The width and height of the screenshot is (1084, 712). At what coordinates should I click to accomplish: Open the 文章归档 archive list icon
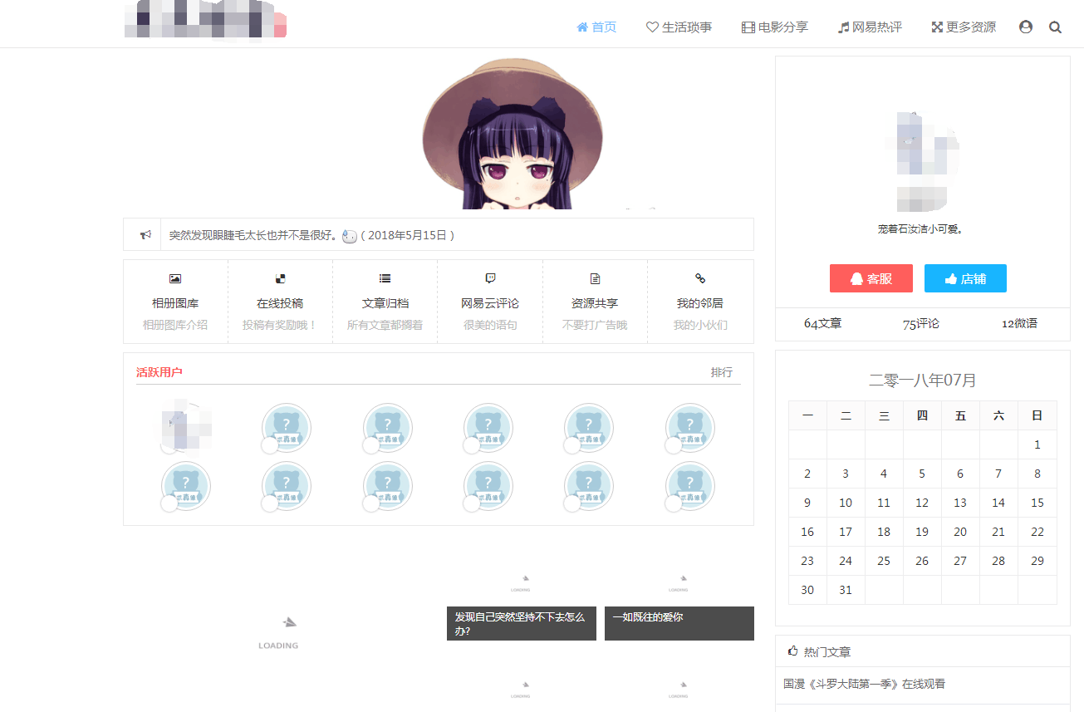[385, 278]
